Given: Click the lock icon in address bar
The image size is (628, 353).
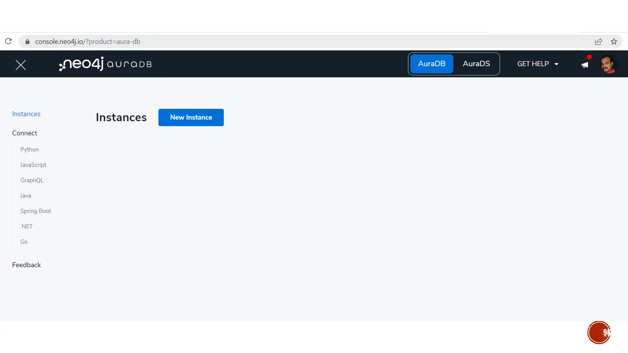Looking at the screenshot, I should (x=27, y=42).
